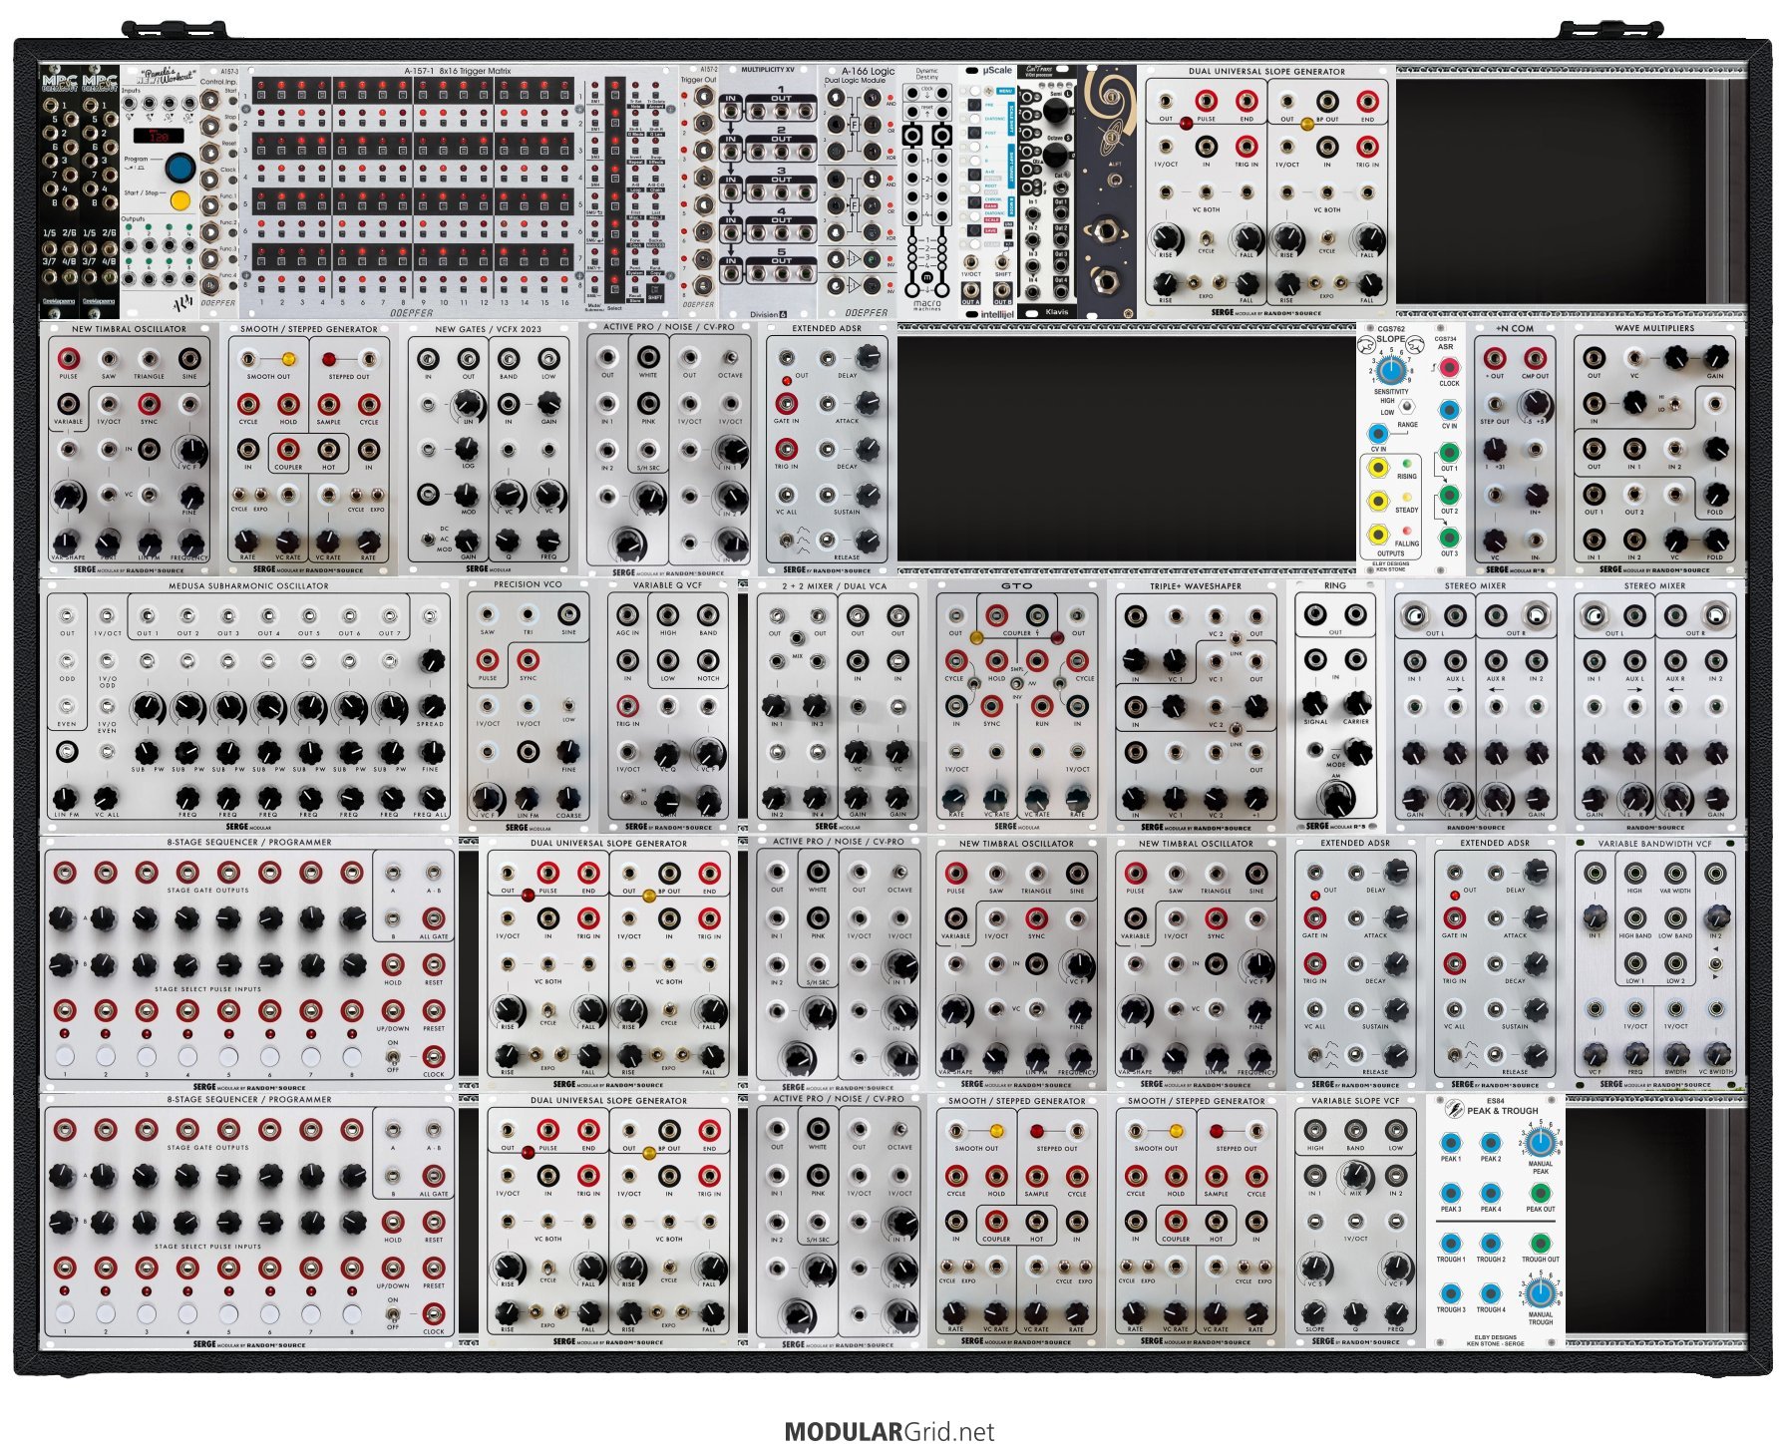Click Pamela's Workout blue Program knob

pos(179,167)
